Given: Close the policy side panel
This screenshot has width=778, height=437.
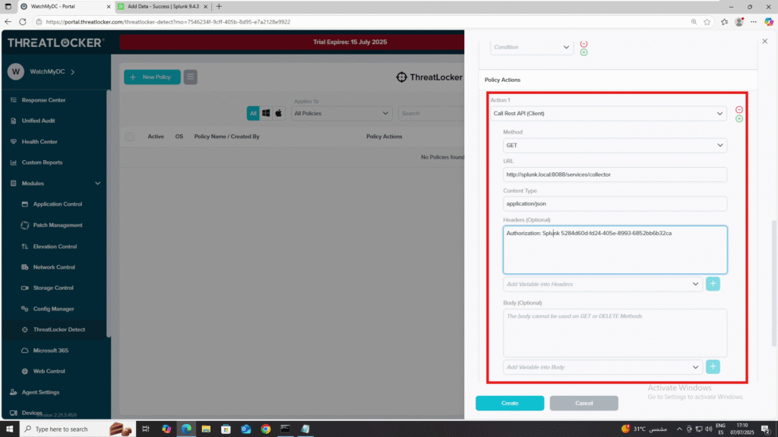Looking at the screenshot, I should point(764,41).
